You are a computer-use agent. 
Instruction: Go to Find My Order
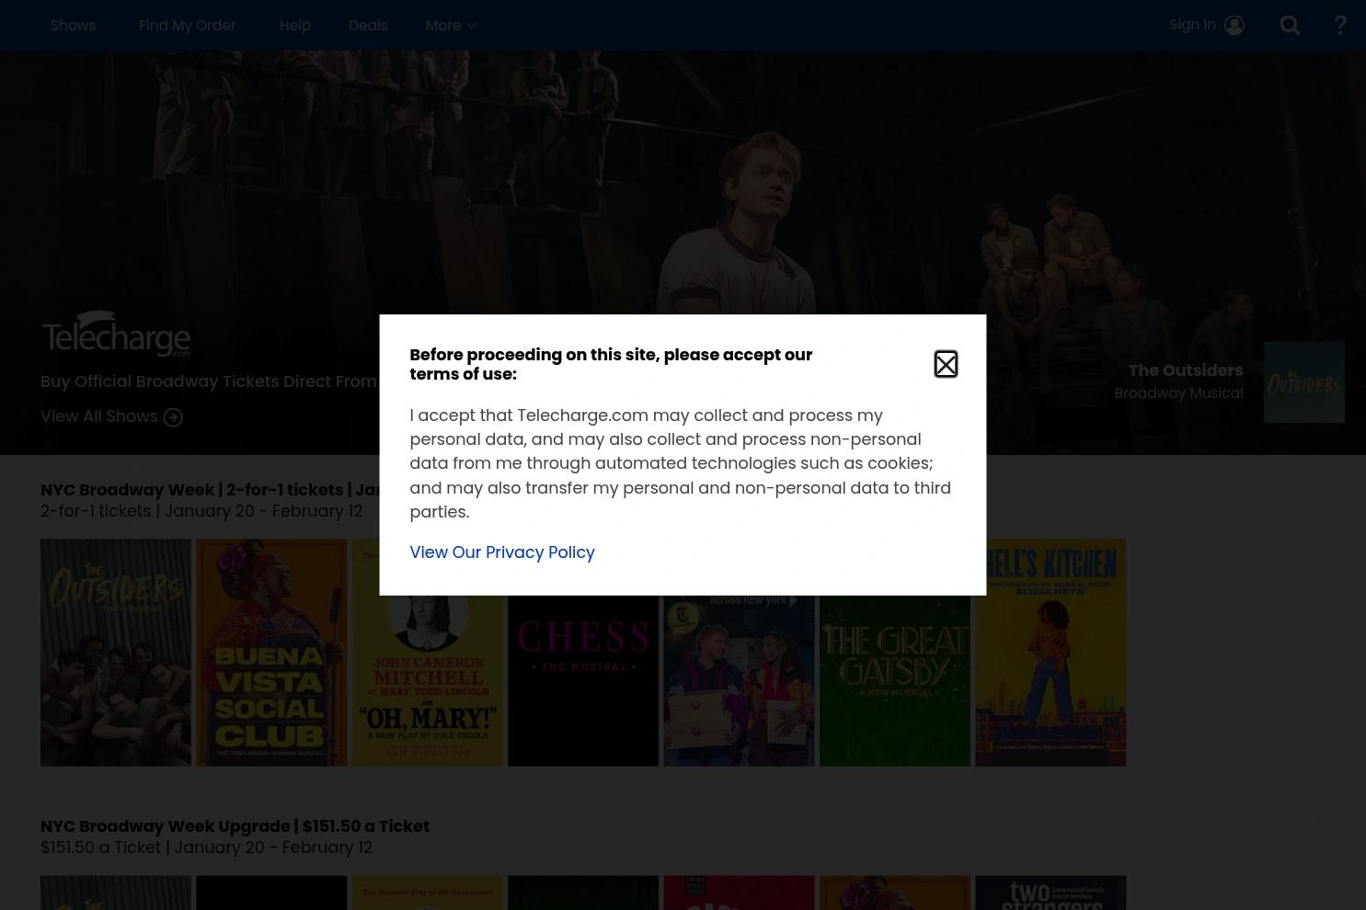(x=187, y=25)
